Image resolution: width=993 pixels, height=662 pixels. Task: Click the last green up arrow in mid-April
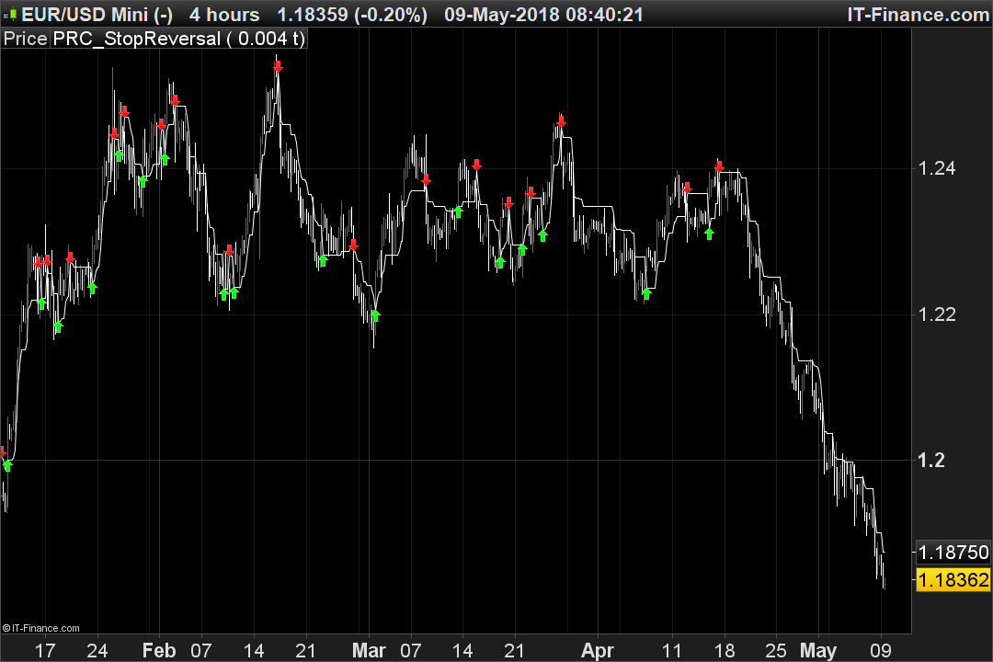click(709, 234)
